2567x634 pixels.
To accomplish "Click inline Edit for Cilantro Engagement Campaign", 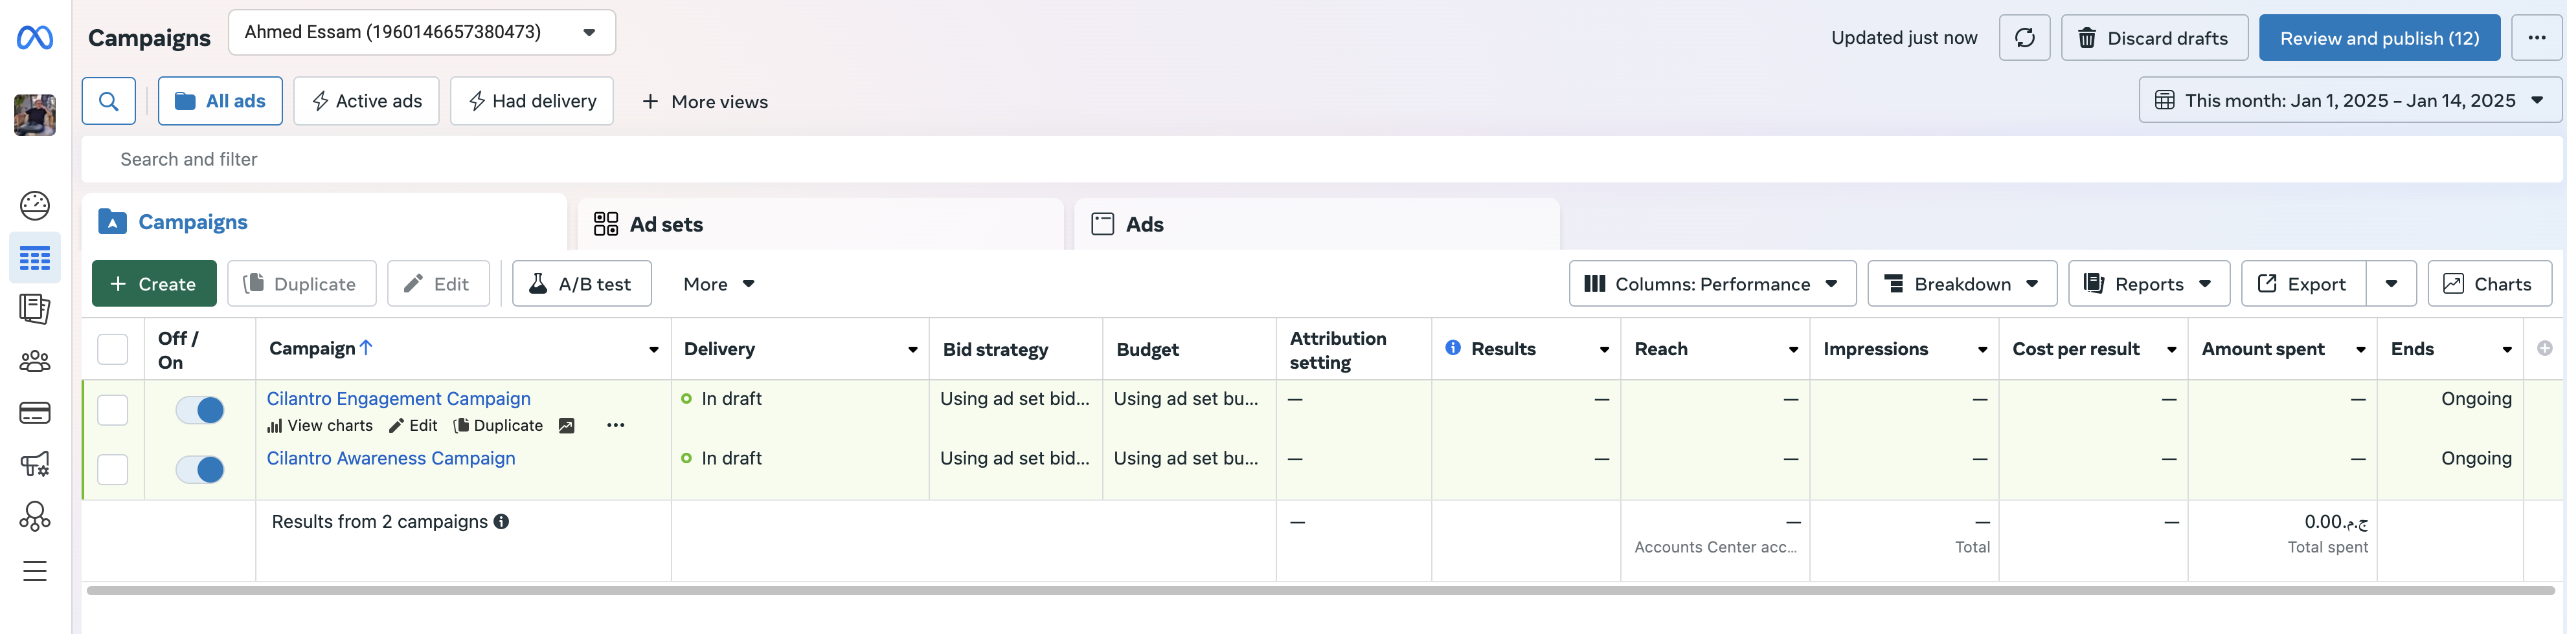I will (413, 426).
